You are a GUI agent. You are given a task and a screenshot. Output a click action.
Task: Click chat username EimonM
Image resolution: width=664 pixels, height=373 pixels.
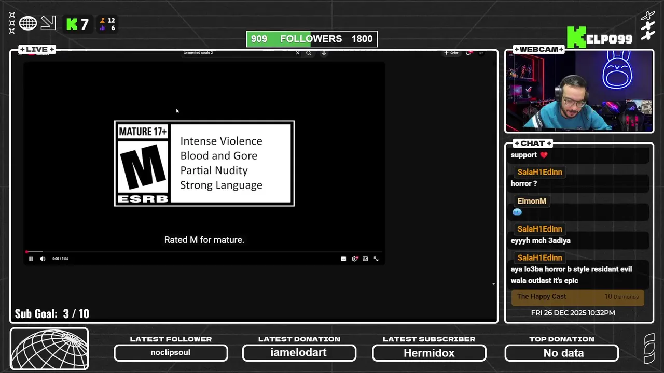point(532,201)
